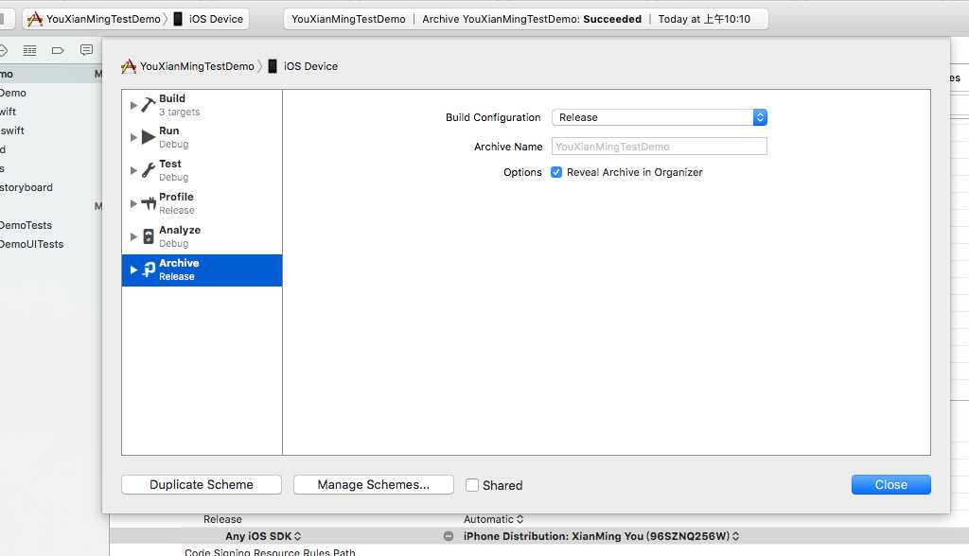Viewport: 969px width, 556px height.
Task: Expand the Analyze scheme action
Action: (132, 236)
